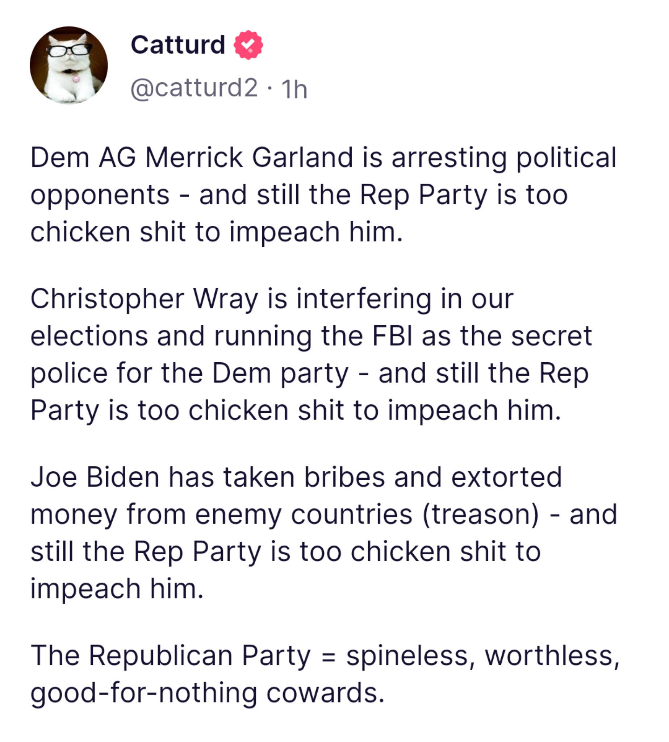This screenshot has width=669, height=742.
Task: Click the words Dem AG at post start
Action: click(x=83, y=157)
